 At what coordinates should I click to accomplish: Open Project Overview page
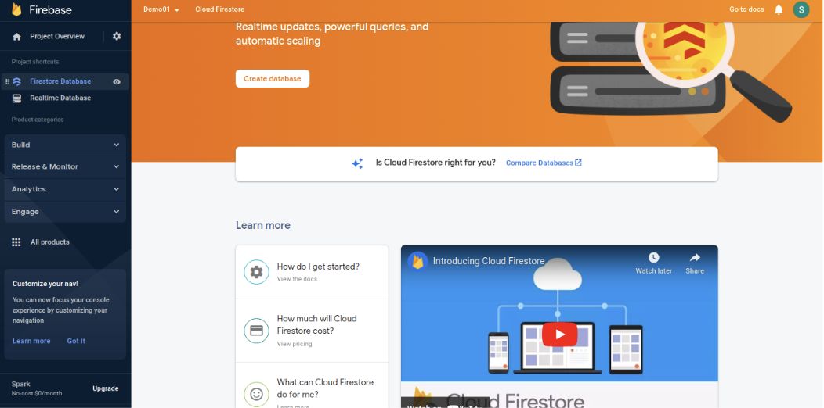[x=56, y=36]
